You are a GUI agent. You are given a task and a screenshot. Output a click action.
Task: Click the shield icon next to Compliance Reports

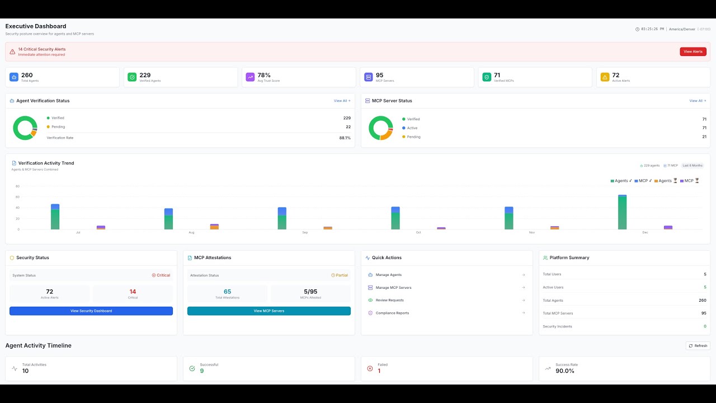pos(370,313)
